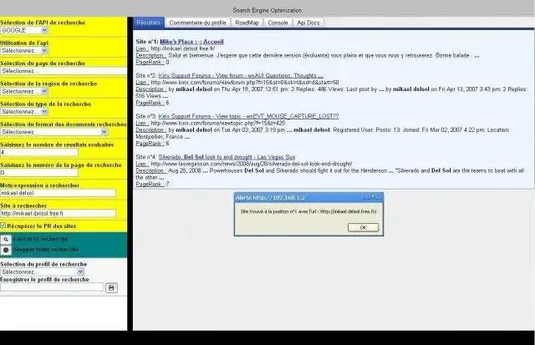Click Lancer la recherche label
Image resolution: width=535 pixels, height=345 pixels.
point(41,239)
